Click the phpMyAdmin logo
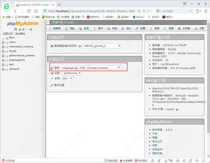 [23, 23]
